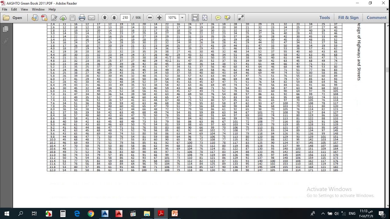This screenshot has width=390, height=219.
Task: Click the taskbar search magnifier icon
Action: coord(21,214)
